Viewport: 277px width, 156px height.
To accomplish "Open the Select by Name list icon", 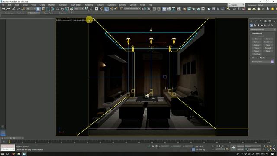I will pos(43,9).
